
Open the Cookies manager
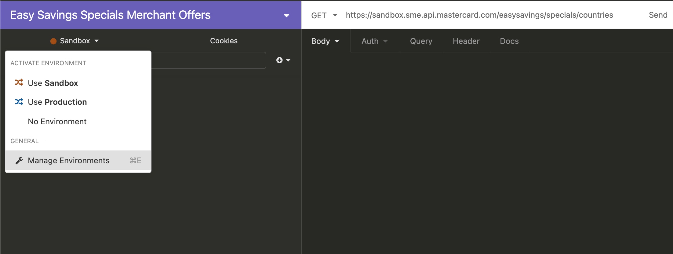(224, 41)
